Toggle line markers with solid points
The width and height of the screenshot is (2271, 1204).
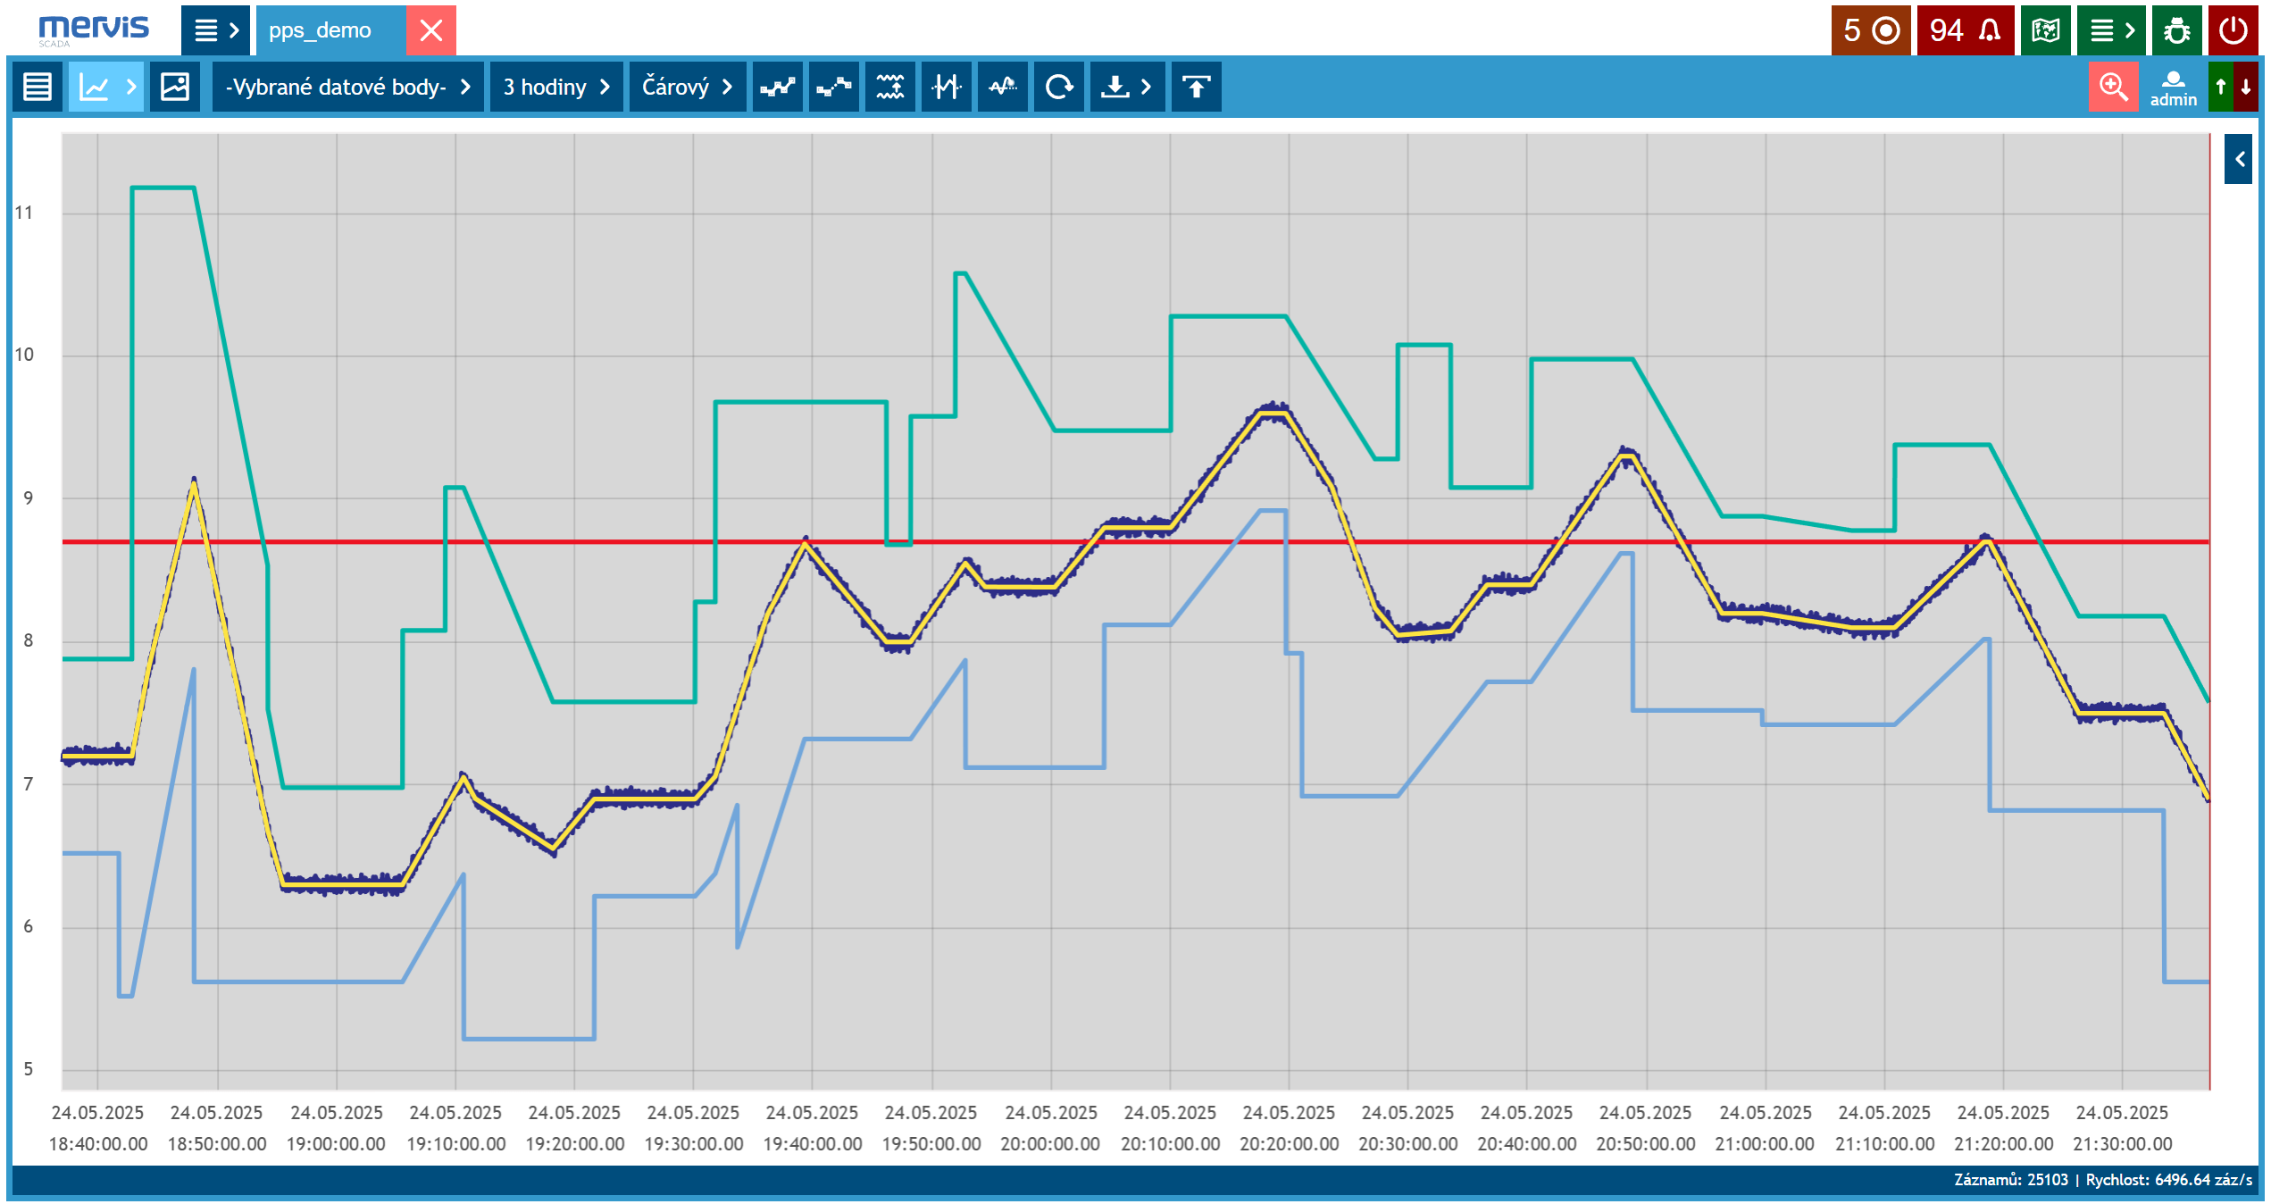pyautogui.click(x=777, y=87)
